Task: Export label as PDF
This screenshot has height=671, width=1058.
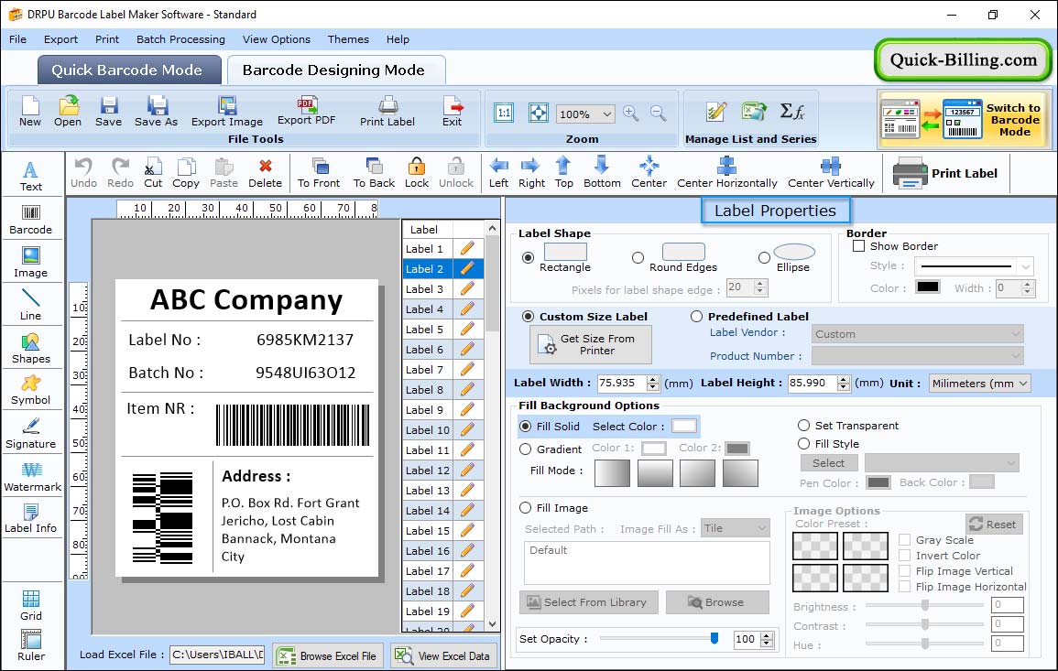Action: pyautogui.click(x=306, y=112)
